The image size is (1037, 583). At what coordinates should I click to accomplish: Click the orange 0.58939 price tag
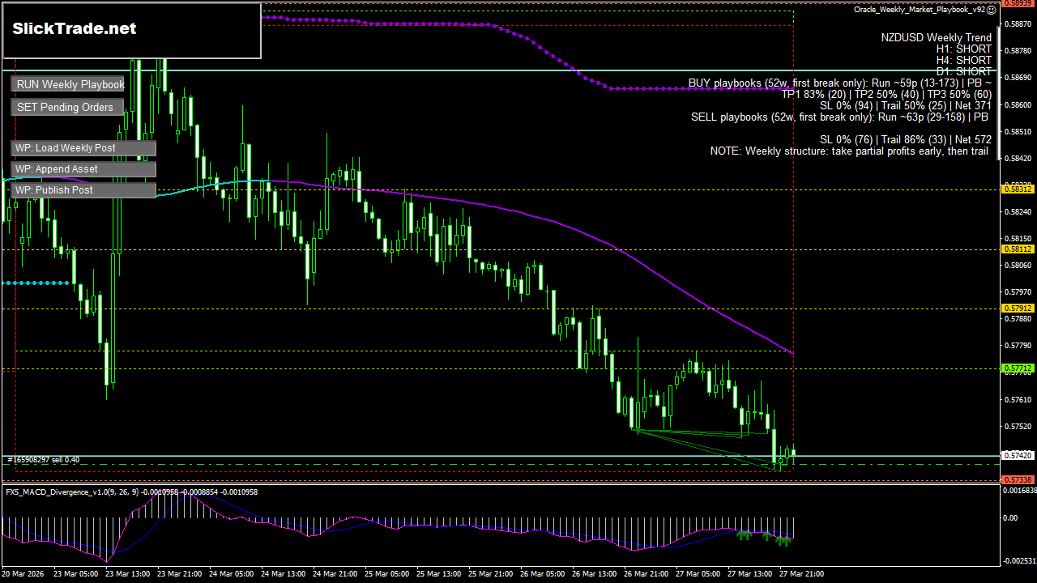(x=1018, y=3)
